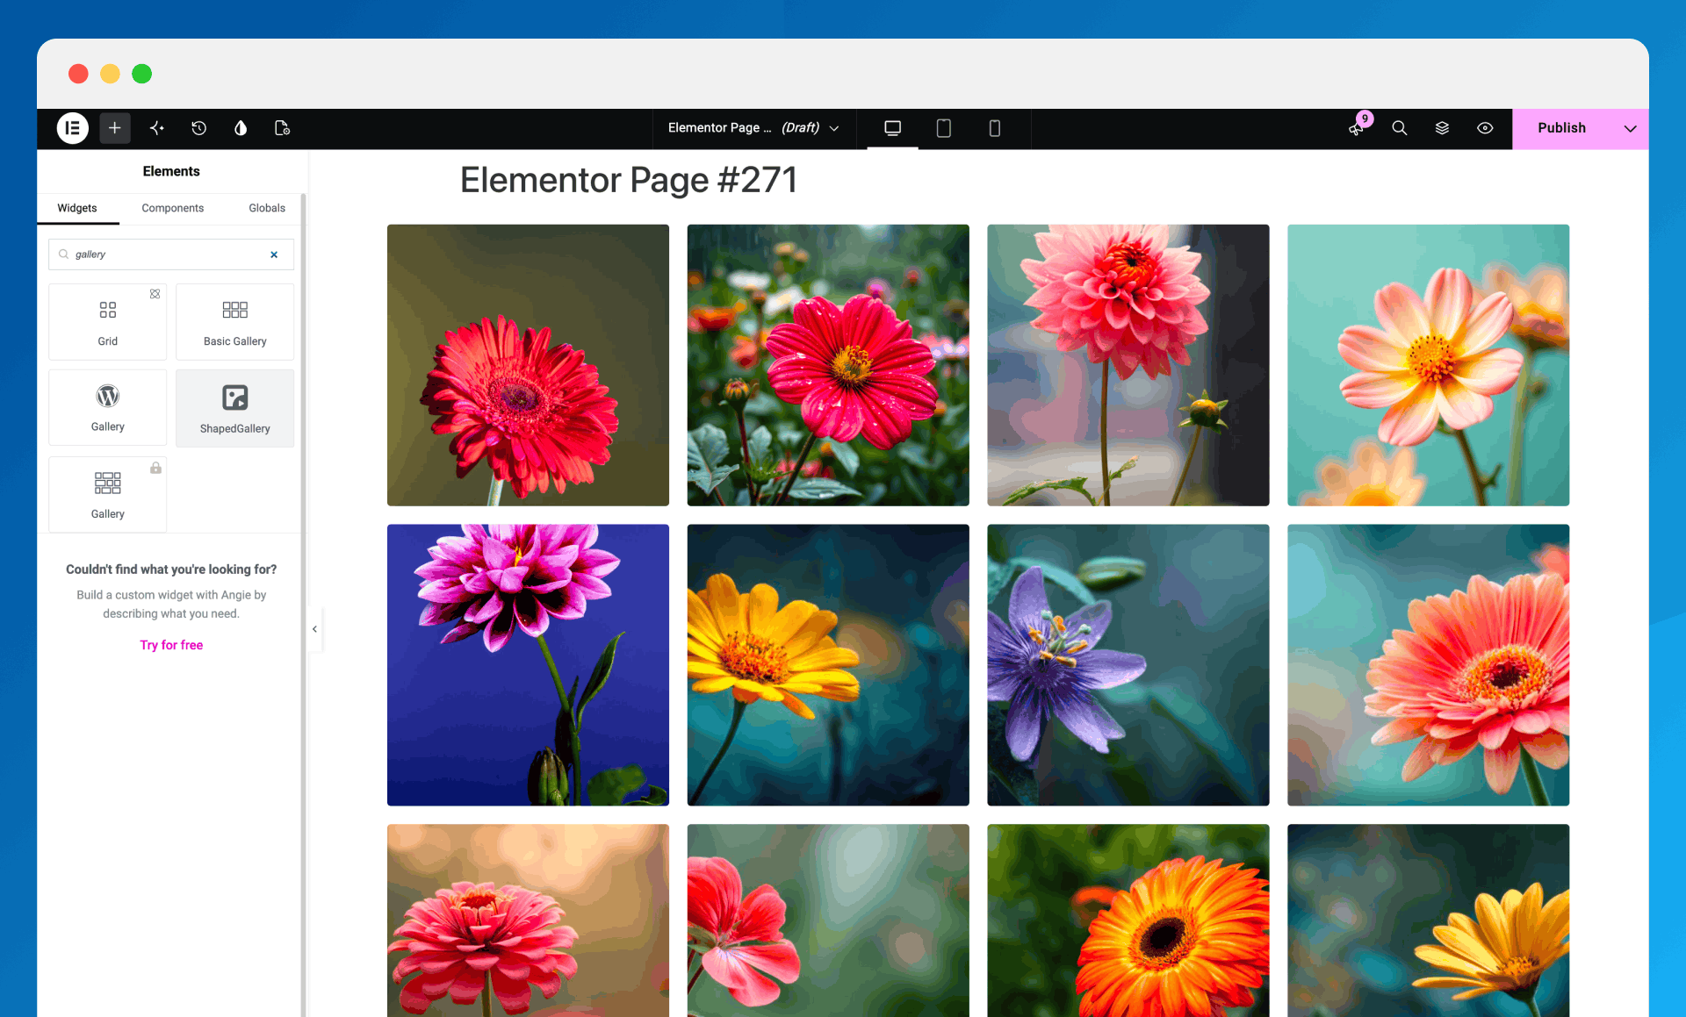Switch to Tablet preview mode

click(x=944, y=128)
